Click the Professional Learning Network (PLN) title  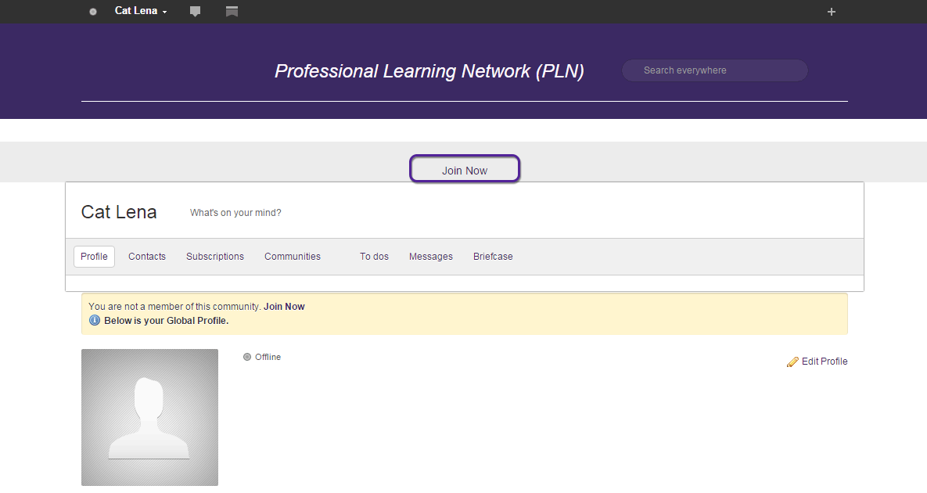point(429,71)
